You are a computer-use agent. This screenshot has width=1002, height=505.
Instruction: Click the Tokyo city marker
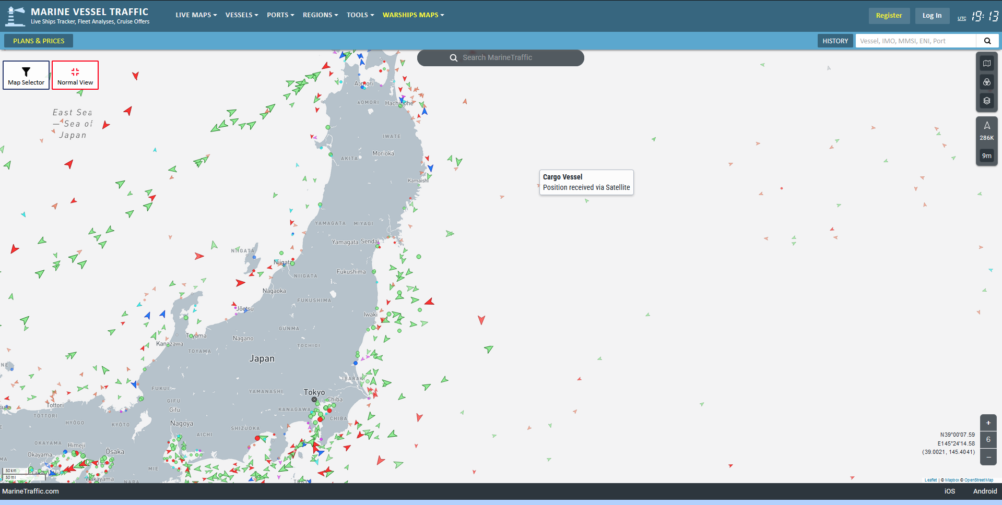314,400
